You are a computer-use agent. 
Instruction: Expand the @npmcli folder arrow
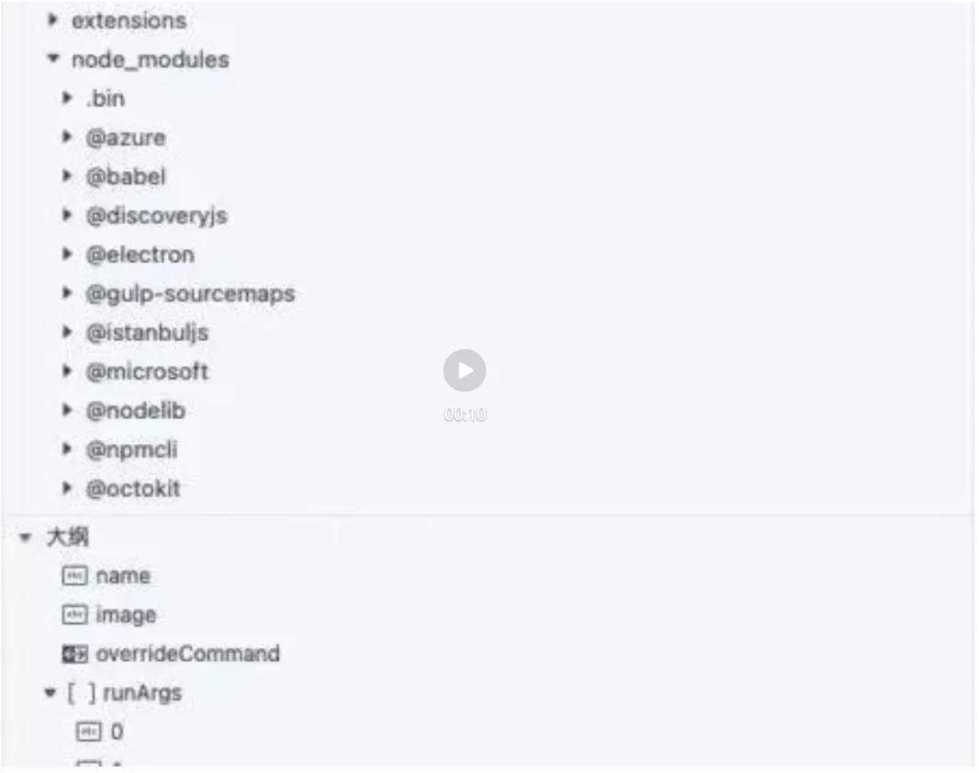(67, 450)
